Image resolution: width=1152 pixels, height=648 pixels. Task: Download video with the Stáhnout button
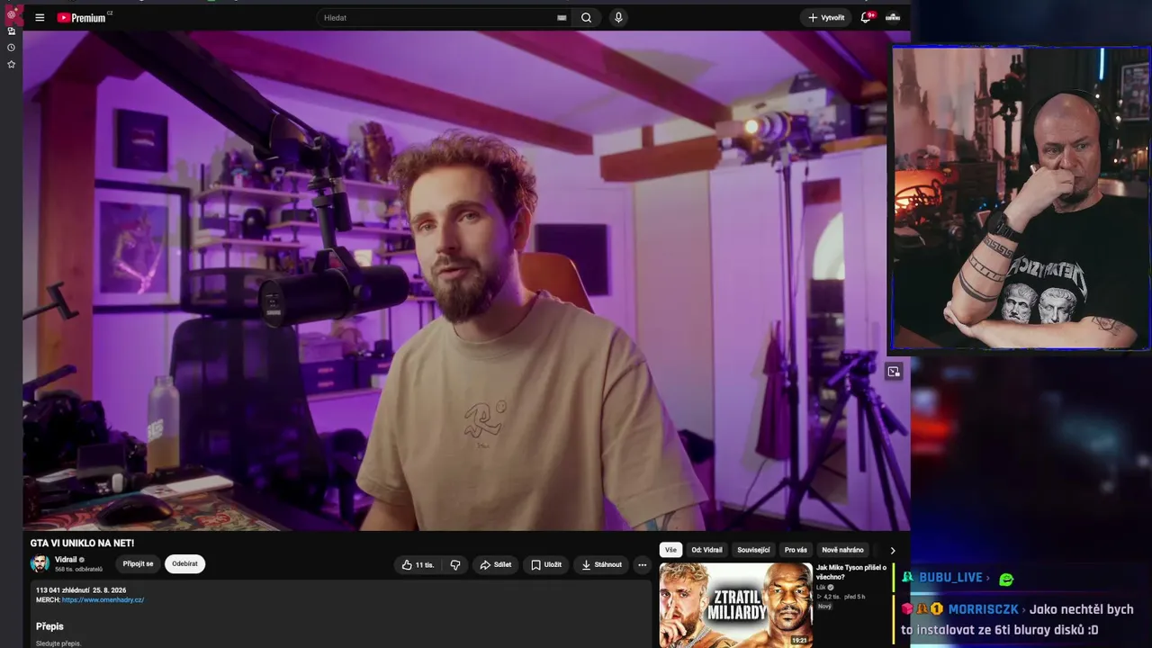tap(601, 564)
